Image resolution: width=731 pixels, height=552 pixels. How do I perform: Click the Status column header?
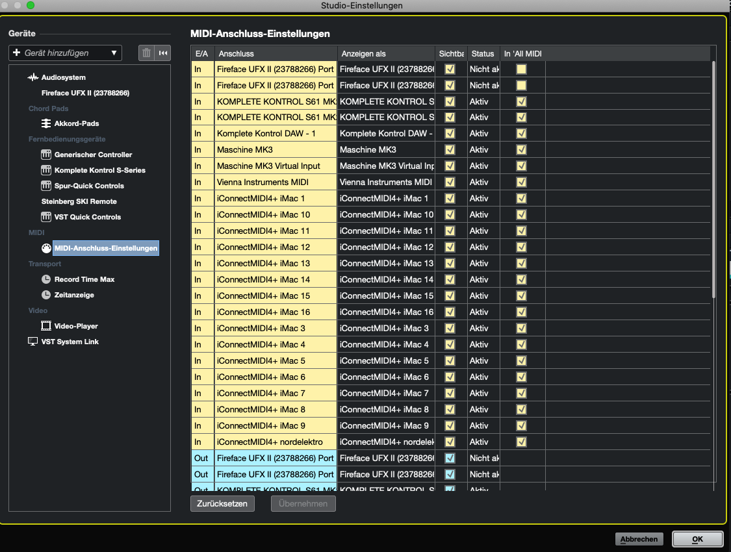tap(483, 53)
